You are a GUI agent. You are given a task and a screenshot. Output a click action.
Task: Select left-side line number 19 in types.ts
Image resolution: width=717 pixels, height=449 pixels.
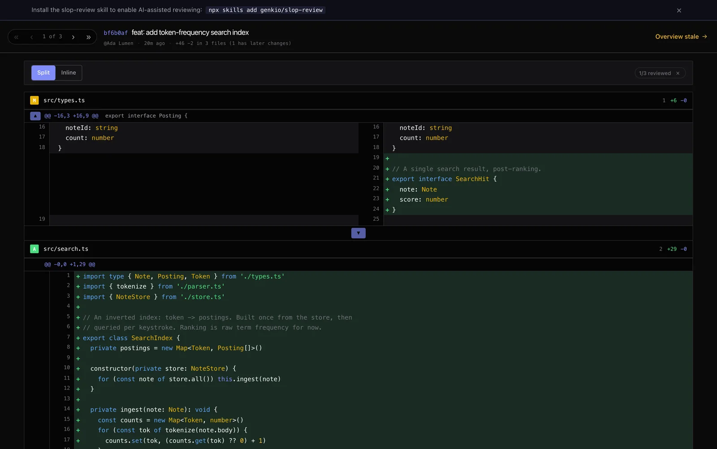tap(42, 219)
